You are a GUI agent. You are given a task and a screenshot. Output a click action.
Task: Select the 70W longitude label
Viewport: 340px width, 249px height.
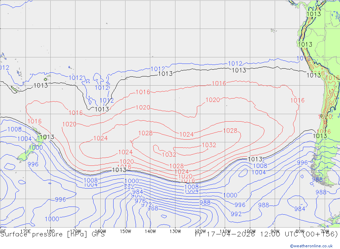325,231
